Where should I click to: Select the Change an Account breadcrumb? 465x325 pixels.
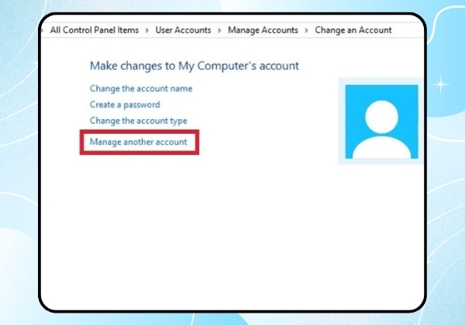point(353,30)
